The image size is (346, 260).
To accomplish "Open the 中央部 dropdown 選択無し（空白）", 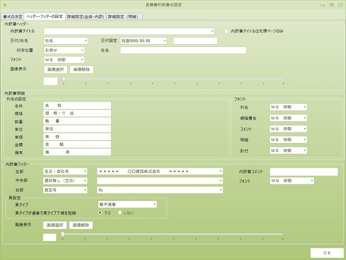I will tap(65, 181).
